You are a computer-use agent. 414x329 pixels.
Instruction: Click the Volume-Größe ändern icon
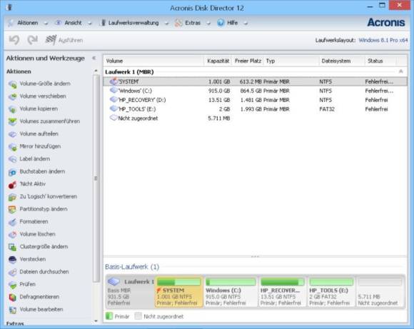coord(12,84)
